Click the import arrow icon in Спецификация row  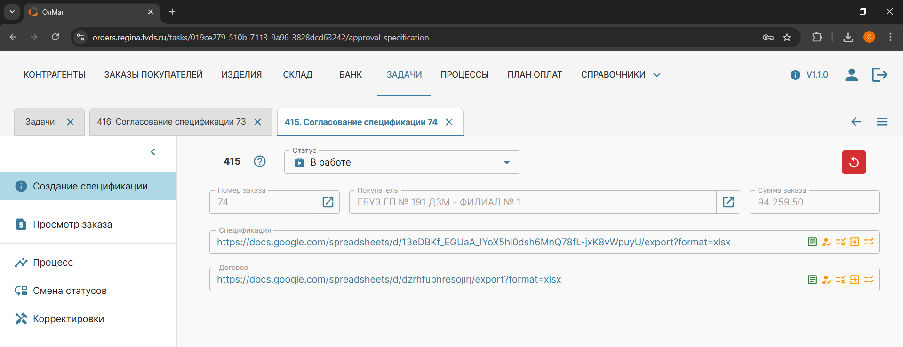(x=855, y=242)
